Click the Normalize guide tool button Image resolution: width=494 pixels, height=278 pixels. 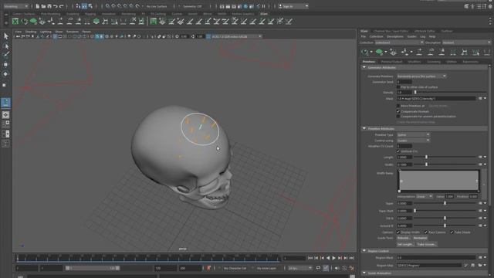[420, 239]
